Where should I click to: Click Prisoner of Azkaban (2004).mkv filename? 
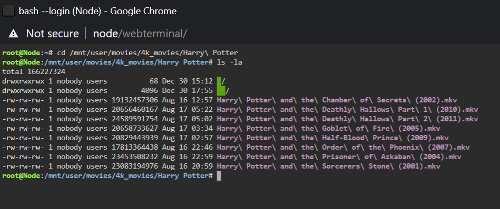click(x=339, y=157)
